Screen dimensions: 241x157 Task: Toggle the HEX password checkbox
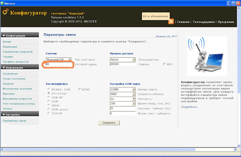(165, 64)
